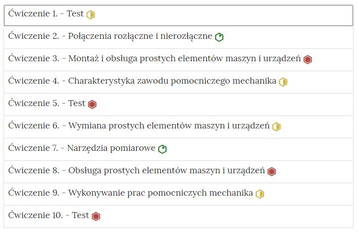Click yellow hexagon icon beside Ćwiczenie 1 Test

90,14
